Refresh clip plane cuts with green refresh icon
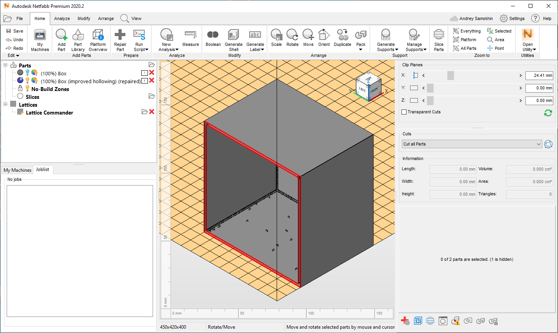558x333 pixels. tap(548, 113)
